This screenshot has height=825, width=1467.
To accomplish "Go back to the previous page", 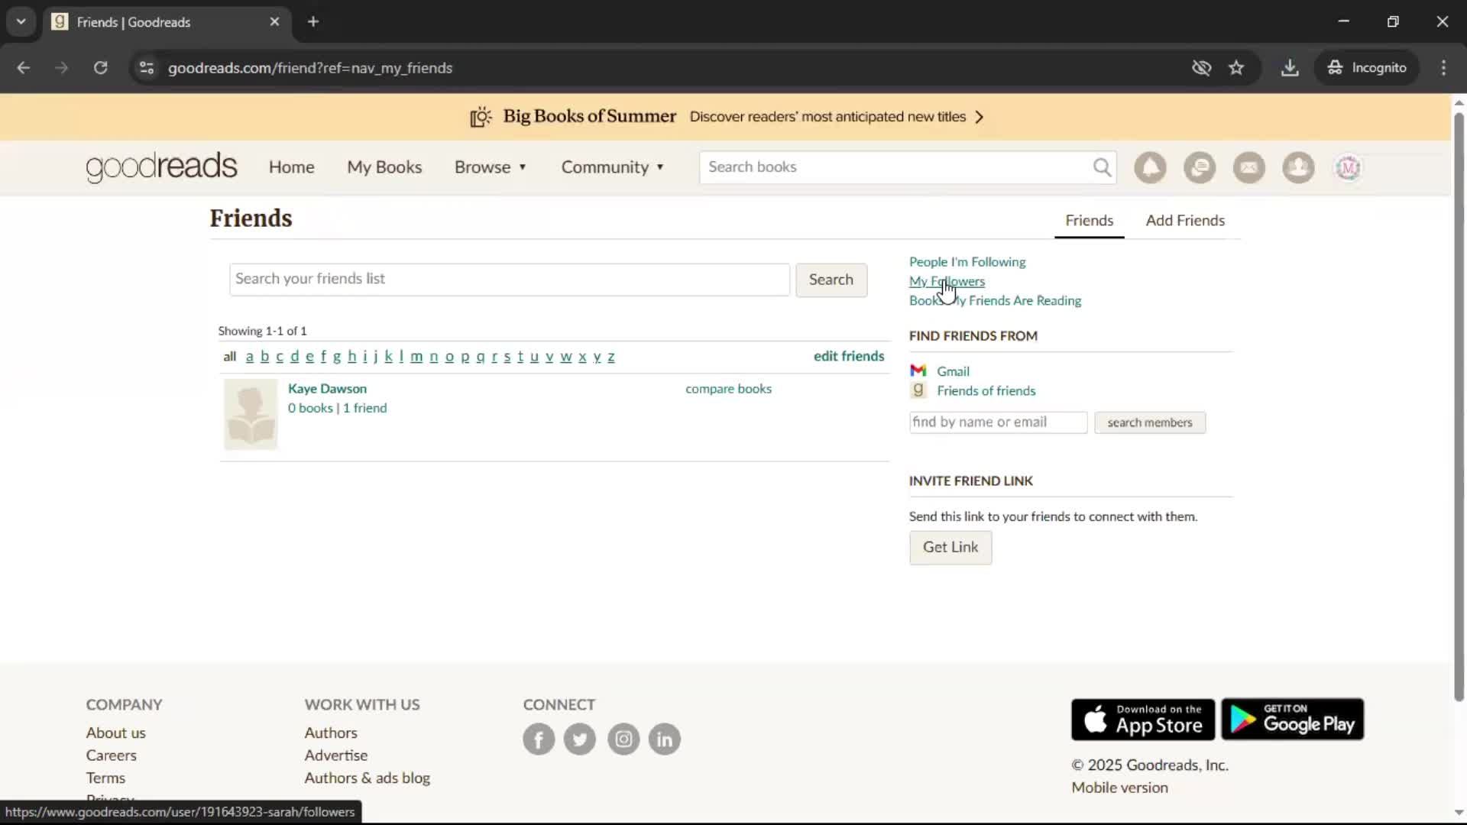I will click(24, 68).
